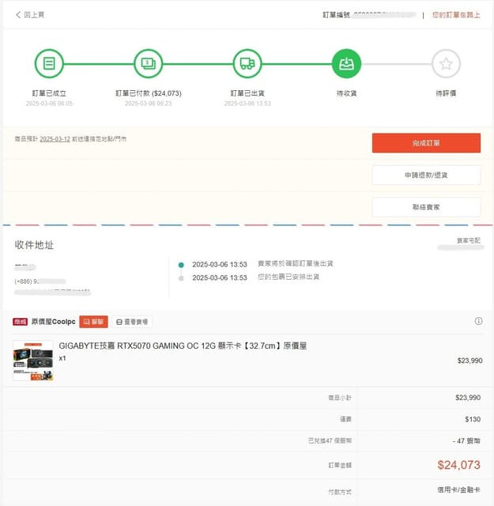This screenshot has width=494, height=506.
Task: Click the underlined 2025-03-12 delivery date
Action: pyautogui.click(x=55, y=139)
